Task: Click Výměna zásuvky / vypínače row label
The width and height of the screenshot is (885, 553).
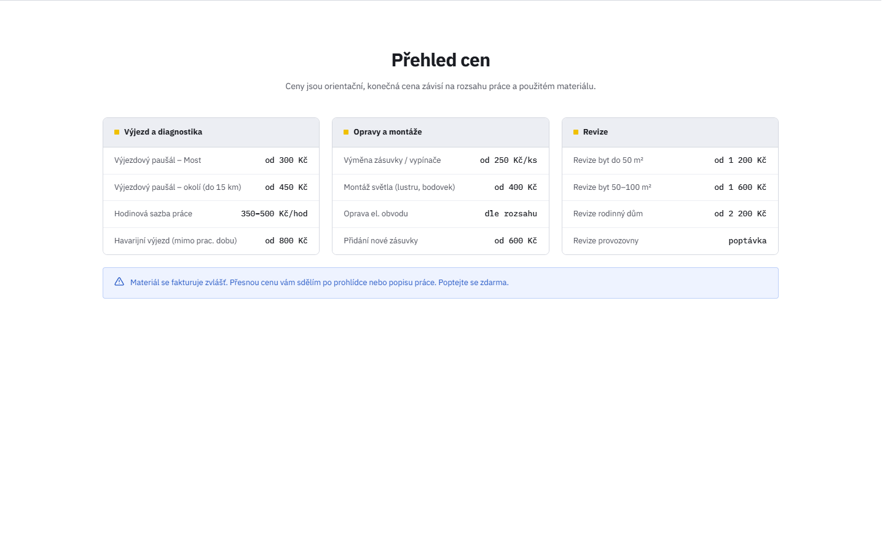Action: click(x=392, y=160)
